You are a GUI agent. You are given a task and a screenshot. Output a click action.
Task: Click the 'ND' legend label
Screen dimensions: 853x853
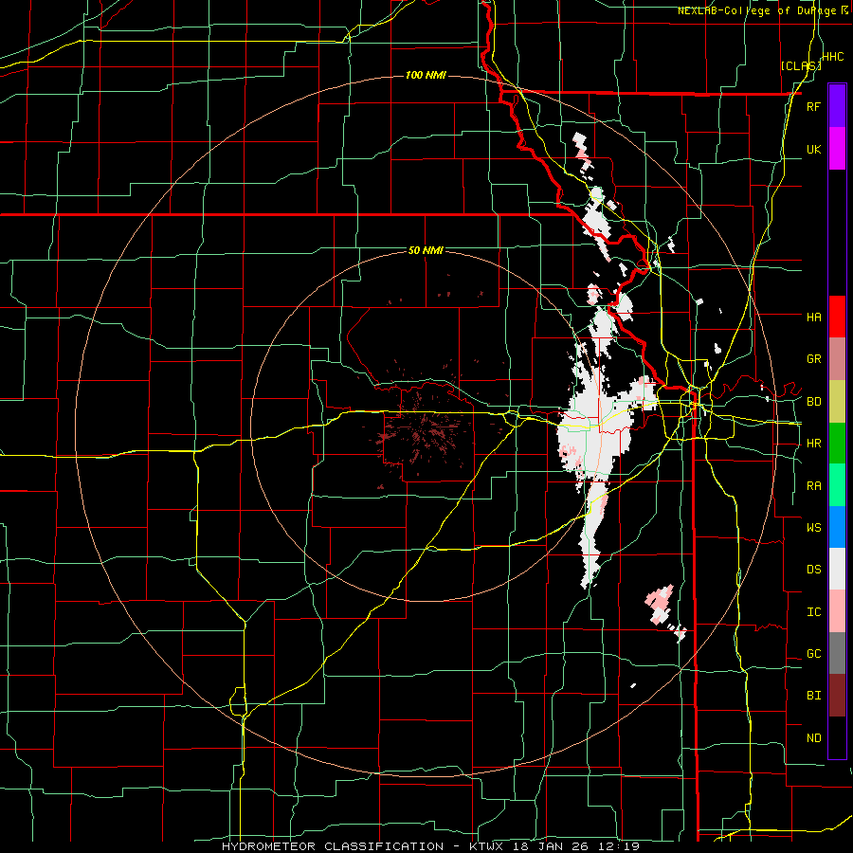point(813,738)
